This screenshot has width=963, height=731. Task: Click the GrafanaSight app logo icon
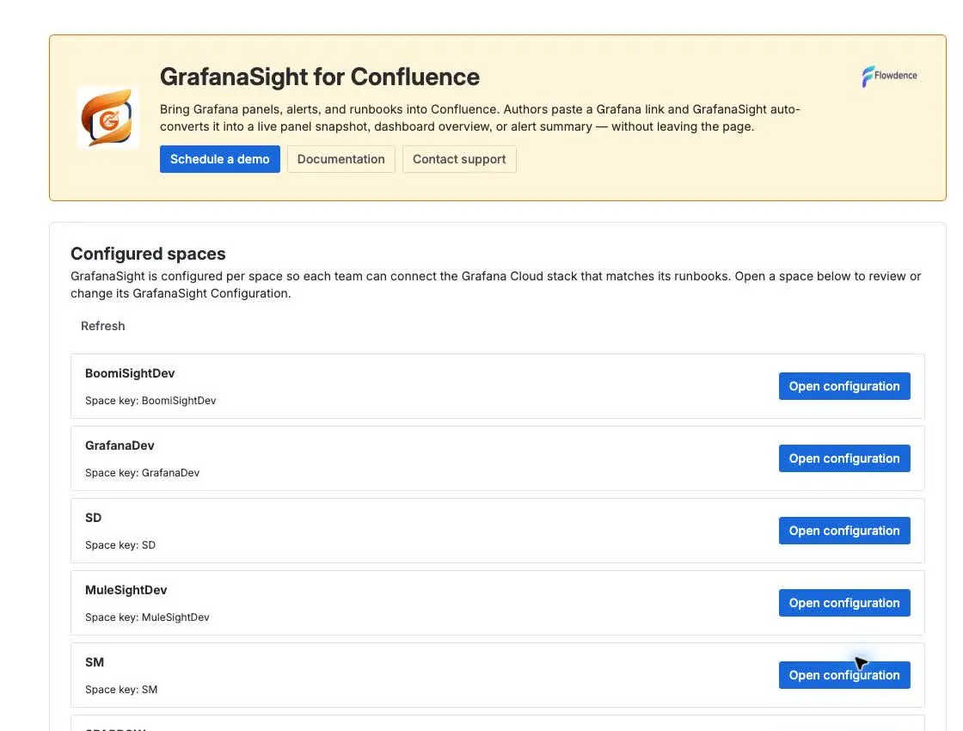pyautogui.click(x=108, y=117)
